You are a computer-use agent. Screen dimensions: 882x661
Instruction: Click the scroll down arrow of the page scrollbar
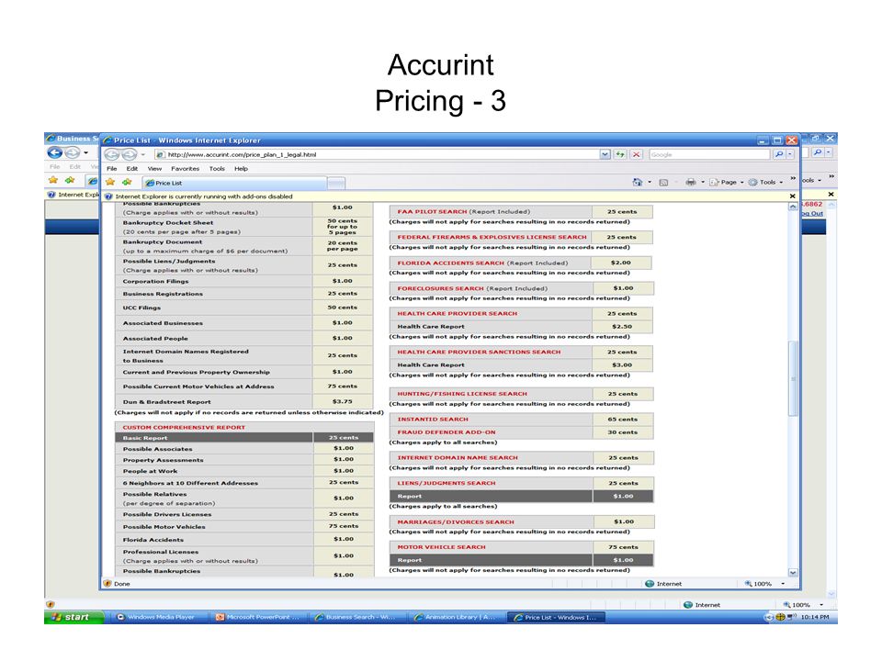pos(793,572)
